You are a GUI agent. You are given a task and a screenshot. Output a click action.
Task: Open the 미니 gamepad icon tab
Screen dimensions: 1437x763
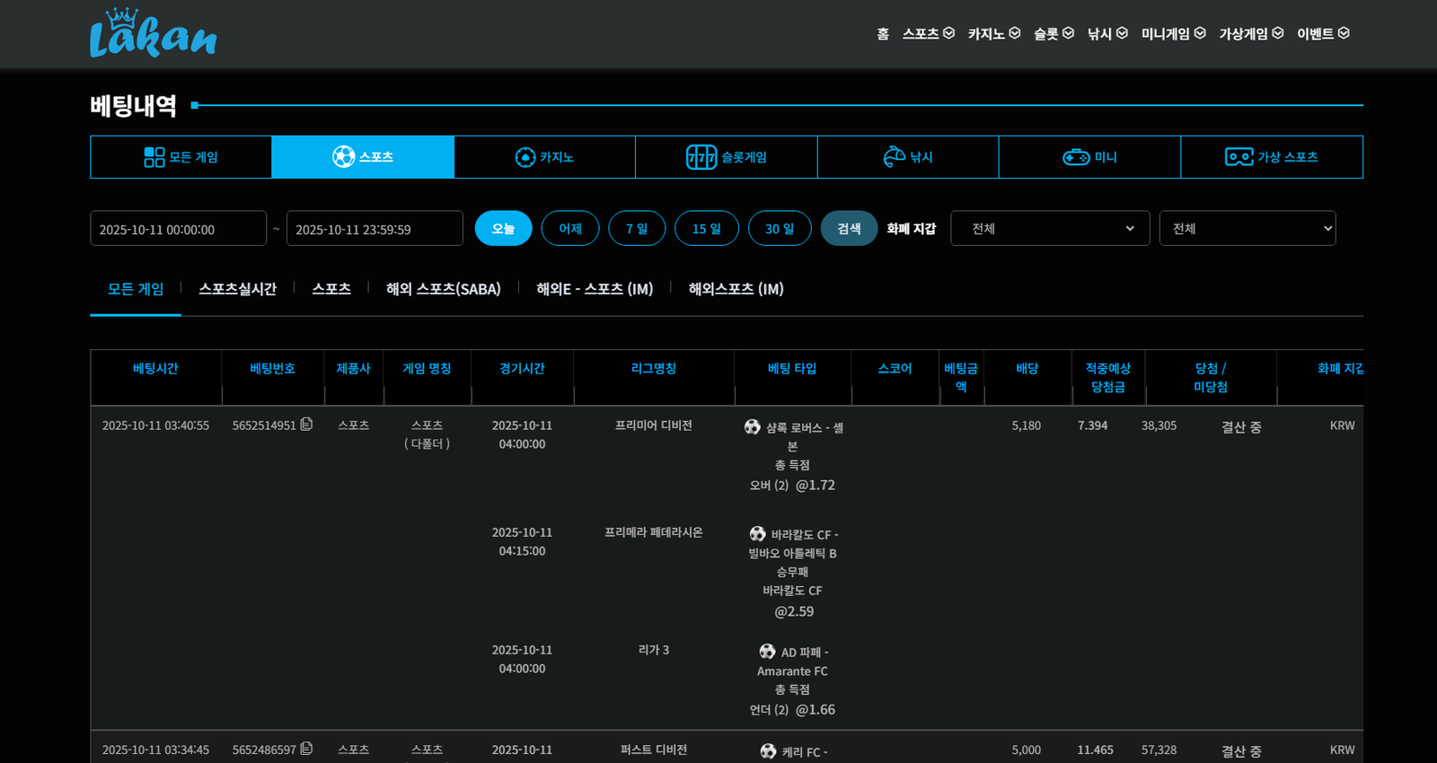pyautogui.click(x=1089, y=157)
